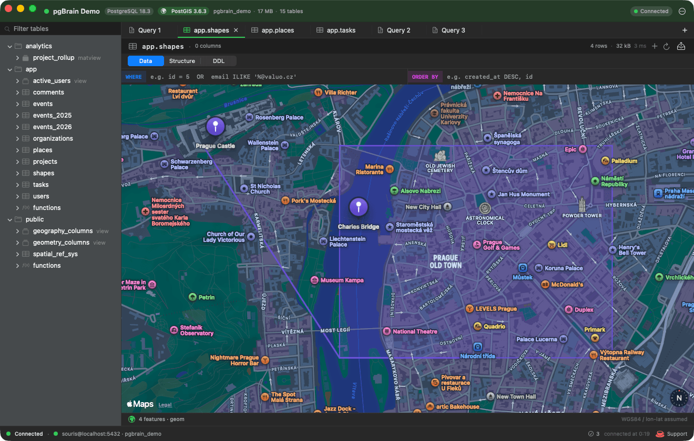Click the Národní třída metro icon

pyautogui.click(x=477, y=347)
